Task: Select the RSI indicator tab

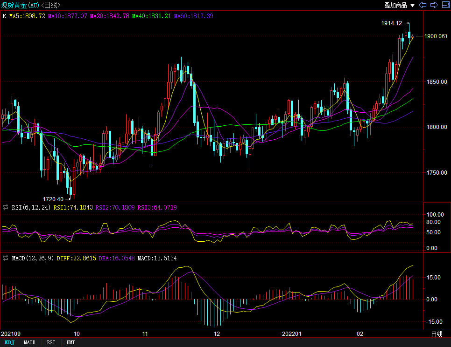Action: (x=50, y=343)
